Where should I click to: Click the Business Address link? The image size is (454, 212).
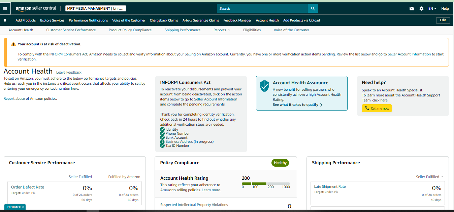click(x=179, y=141)
